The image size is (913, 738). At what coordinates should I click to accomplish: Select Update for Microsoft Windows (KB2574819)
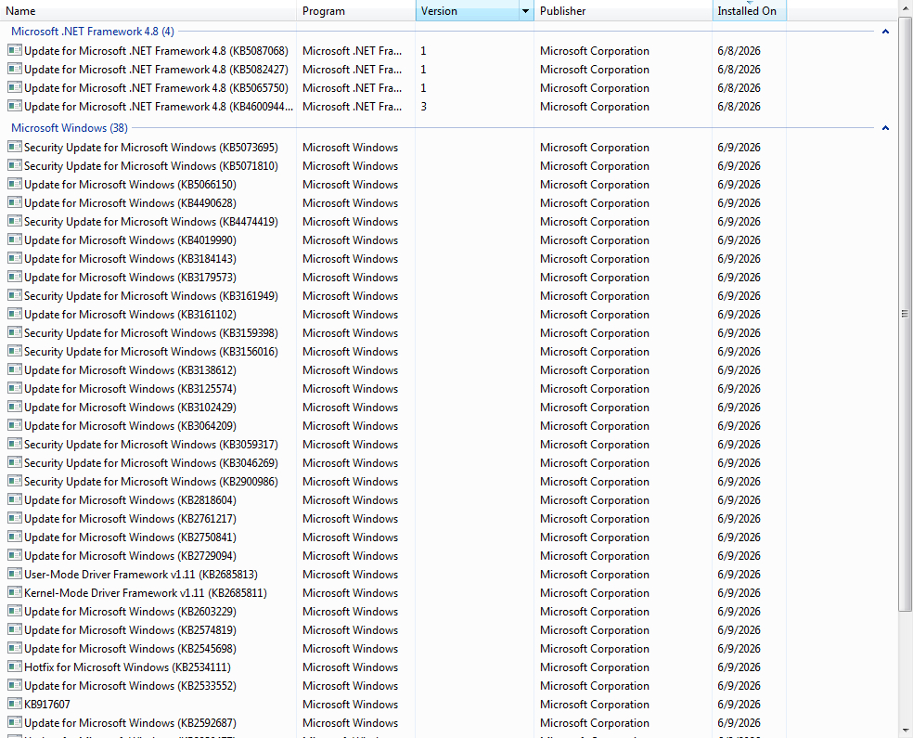coord(131,630)
